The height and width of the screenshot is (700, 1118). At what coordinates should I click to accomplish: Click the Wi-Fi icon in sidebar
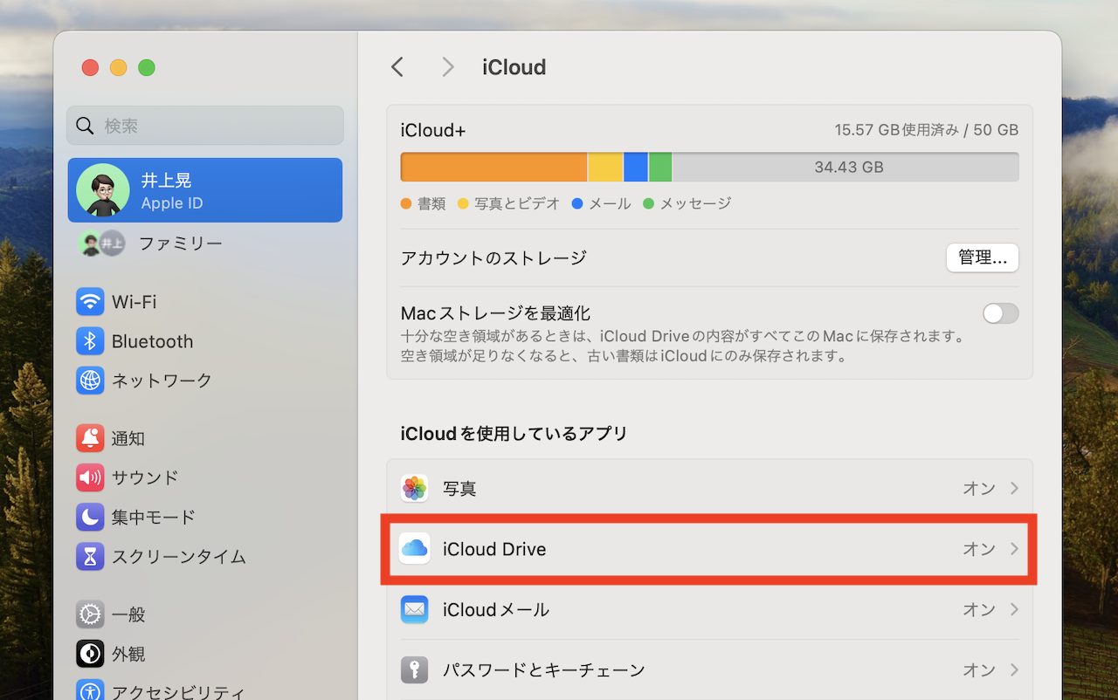(x=90, y=302)
